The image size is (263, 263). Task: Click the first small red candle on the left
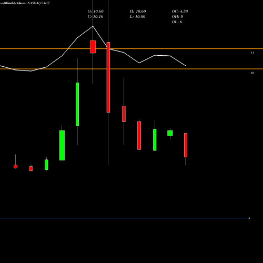15,167
